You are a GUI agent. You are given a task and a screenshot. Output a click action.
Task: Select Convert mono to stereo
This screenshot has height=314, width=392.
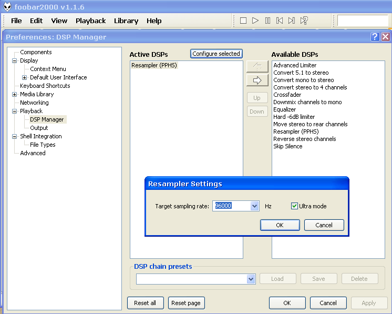click(x=304, y=80)
